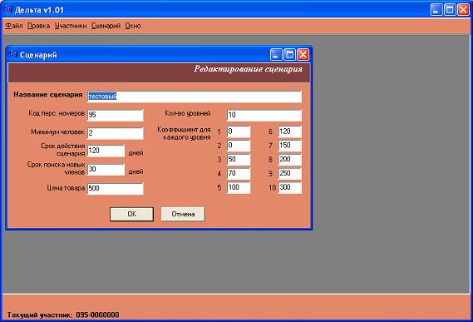This screenshot has width=473, height=322.
Task: Open the Файл menu
Action: click(14, 26)
